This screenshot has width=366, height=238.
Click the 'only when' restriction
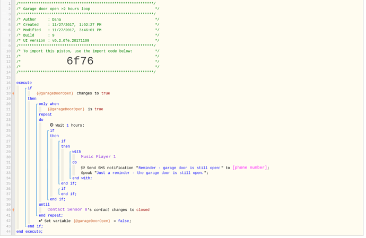point(49,104)
